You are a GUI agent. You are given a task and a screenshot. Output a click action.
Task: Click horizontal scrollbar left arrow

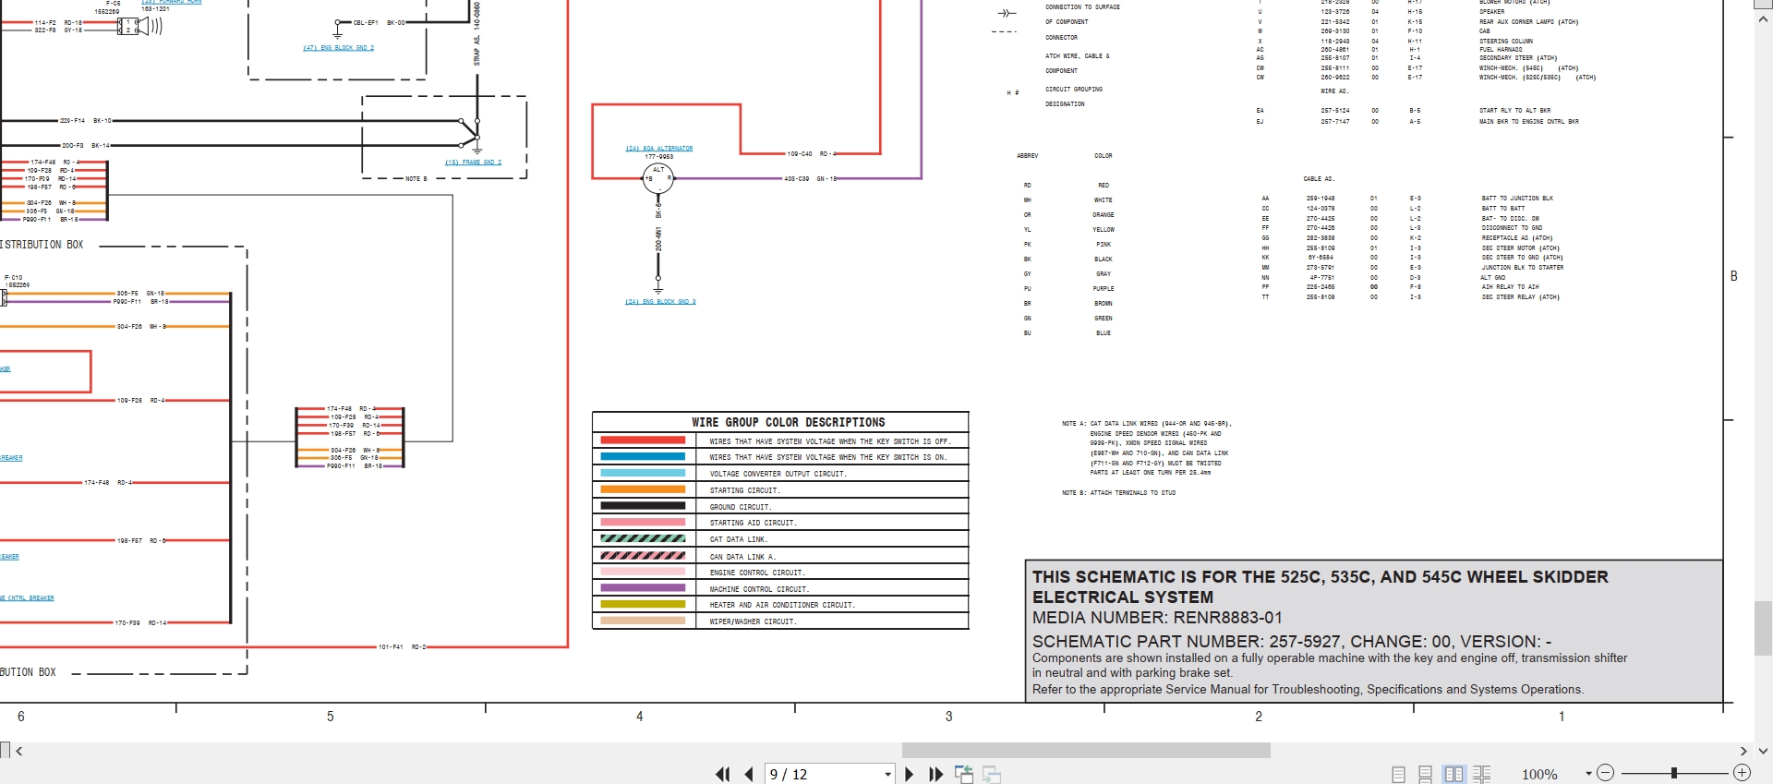[19, 751]
